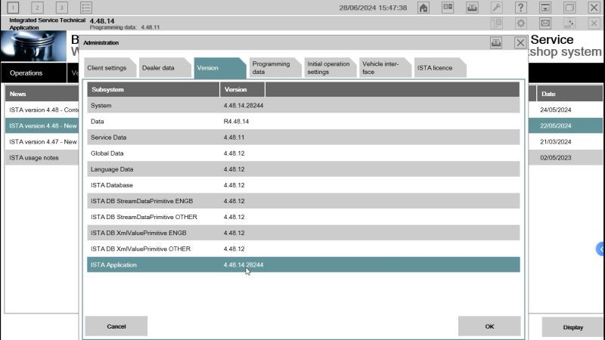Viewport: 605px width, 340px height.
Task: Open the wrench administration icon
Action: click(496, 8)
